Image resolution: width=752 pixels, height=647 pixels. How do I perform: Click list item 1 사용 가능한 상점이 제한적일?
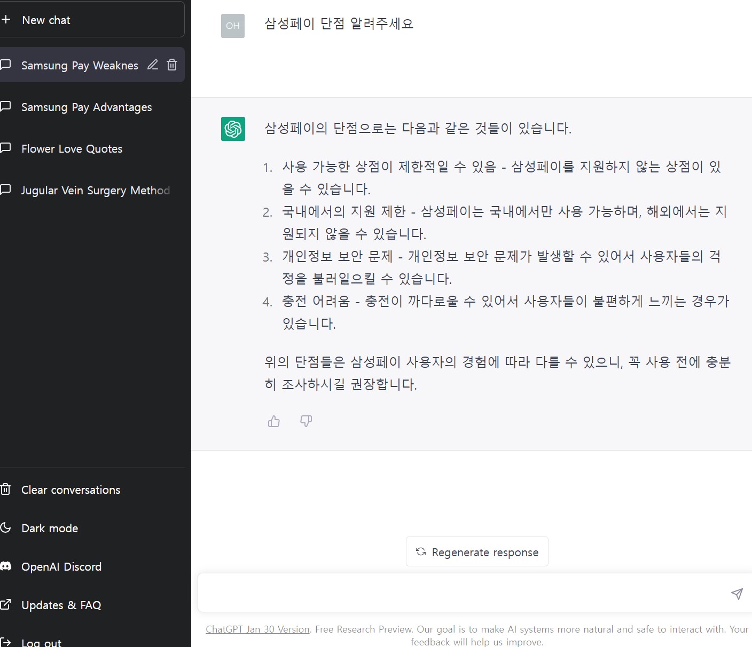[502, 178]
